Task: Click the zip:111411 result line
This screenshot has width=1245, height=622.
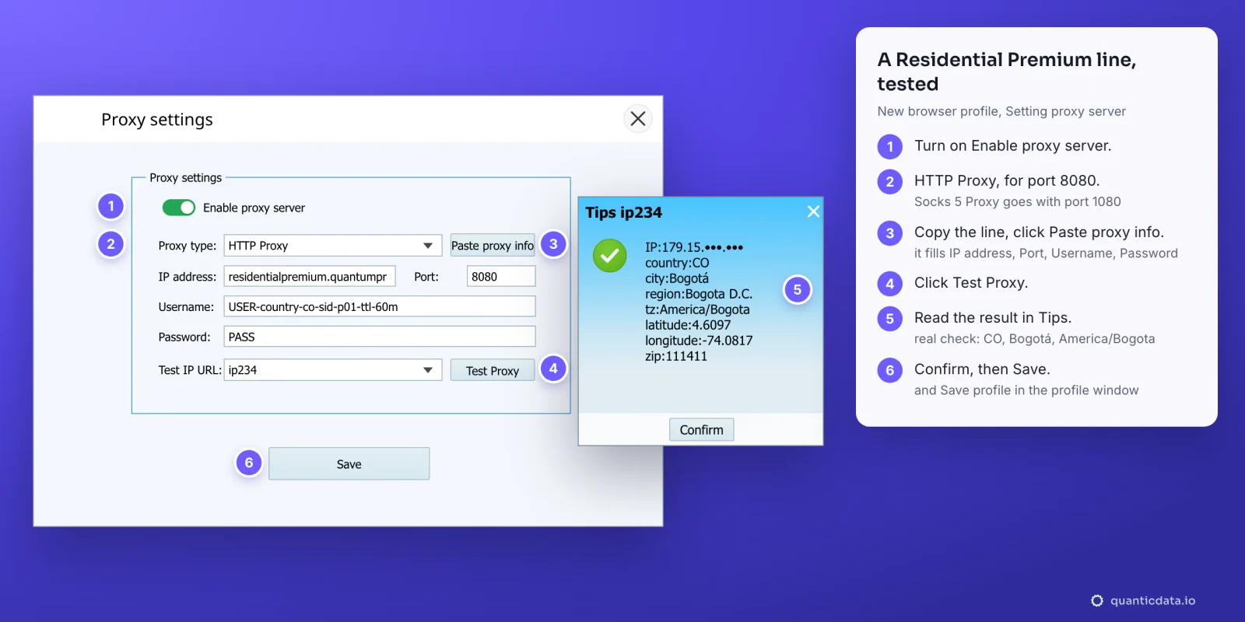Action: click(x=676, y=356)
